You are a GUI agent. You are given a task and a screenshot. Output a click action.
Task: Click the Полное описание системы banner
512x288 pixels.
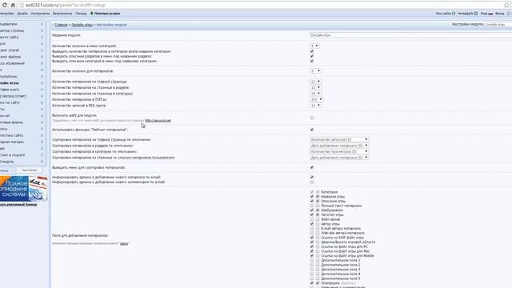tap(23, 189)
